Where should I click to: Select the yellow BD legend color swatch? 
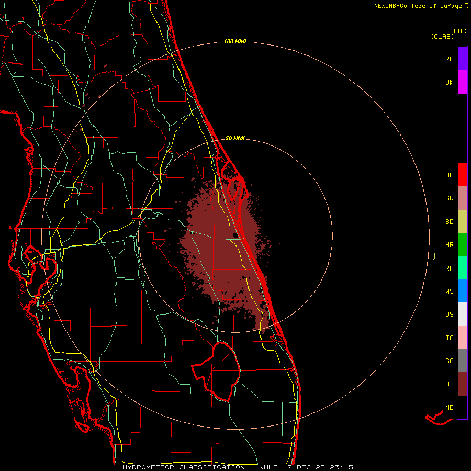(462, 221)
